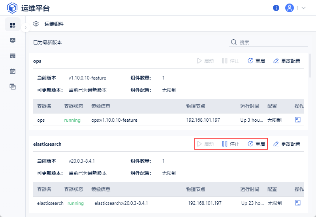Open terminal icon for elasticsearch container
The height and width of the screenshot is (217, 316).
298,203
